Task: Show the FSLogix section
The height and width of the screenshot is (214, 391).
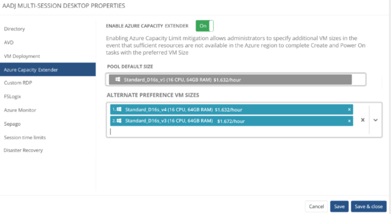Action: click(12, 96)
